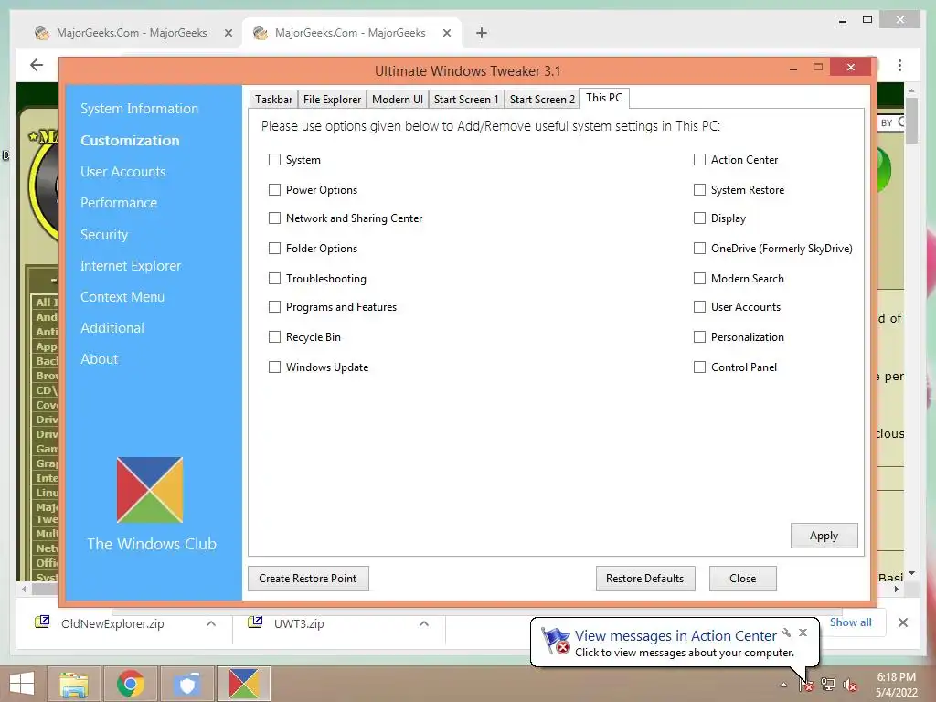Click Ultimate Windows Tweaker taskbar icon
The width and height of the screenshot is (936, 702).
click(x=243, y=684)
